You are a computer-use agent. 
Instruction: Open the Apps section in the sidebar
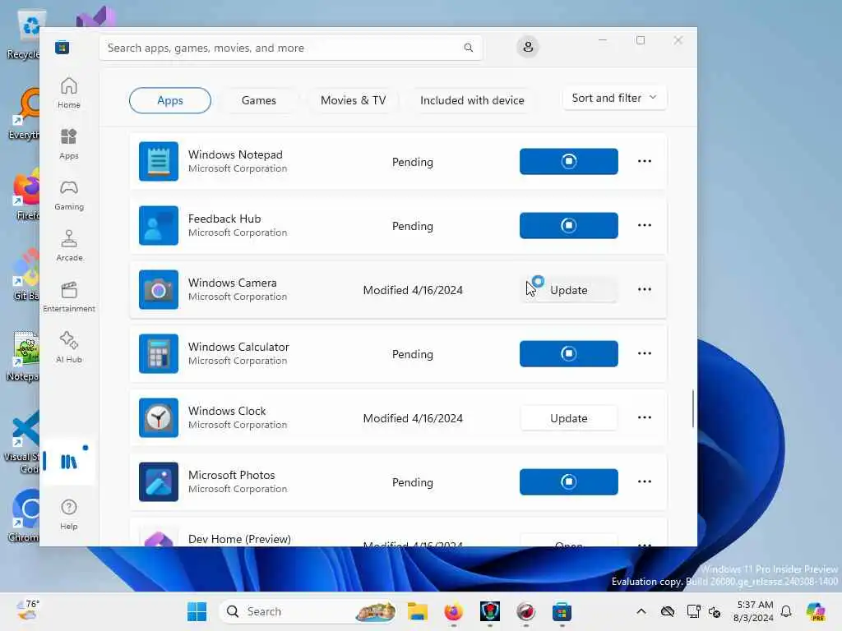[x=69, y=144]
